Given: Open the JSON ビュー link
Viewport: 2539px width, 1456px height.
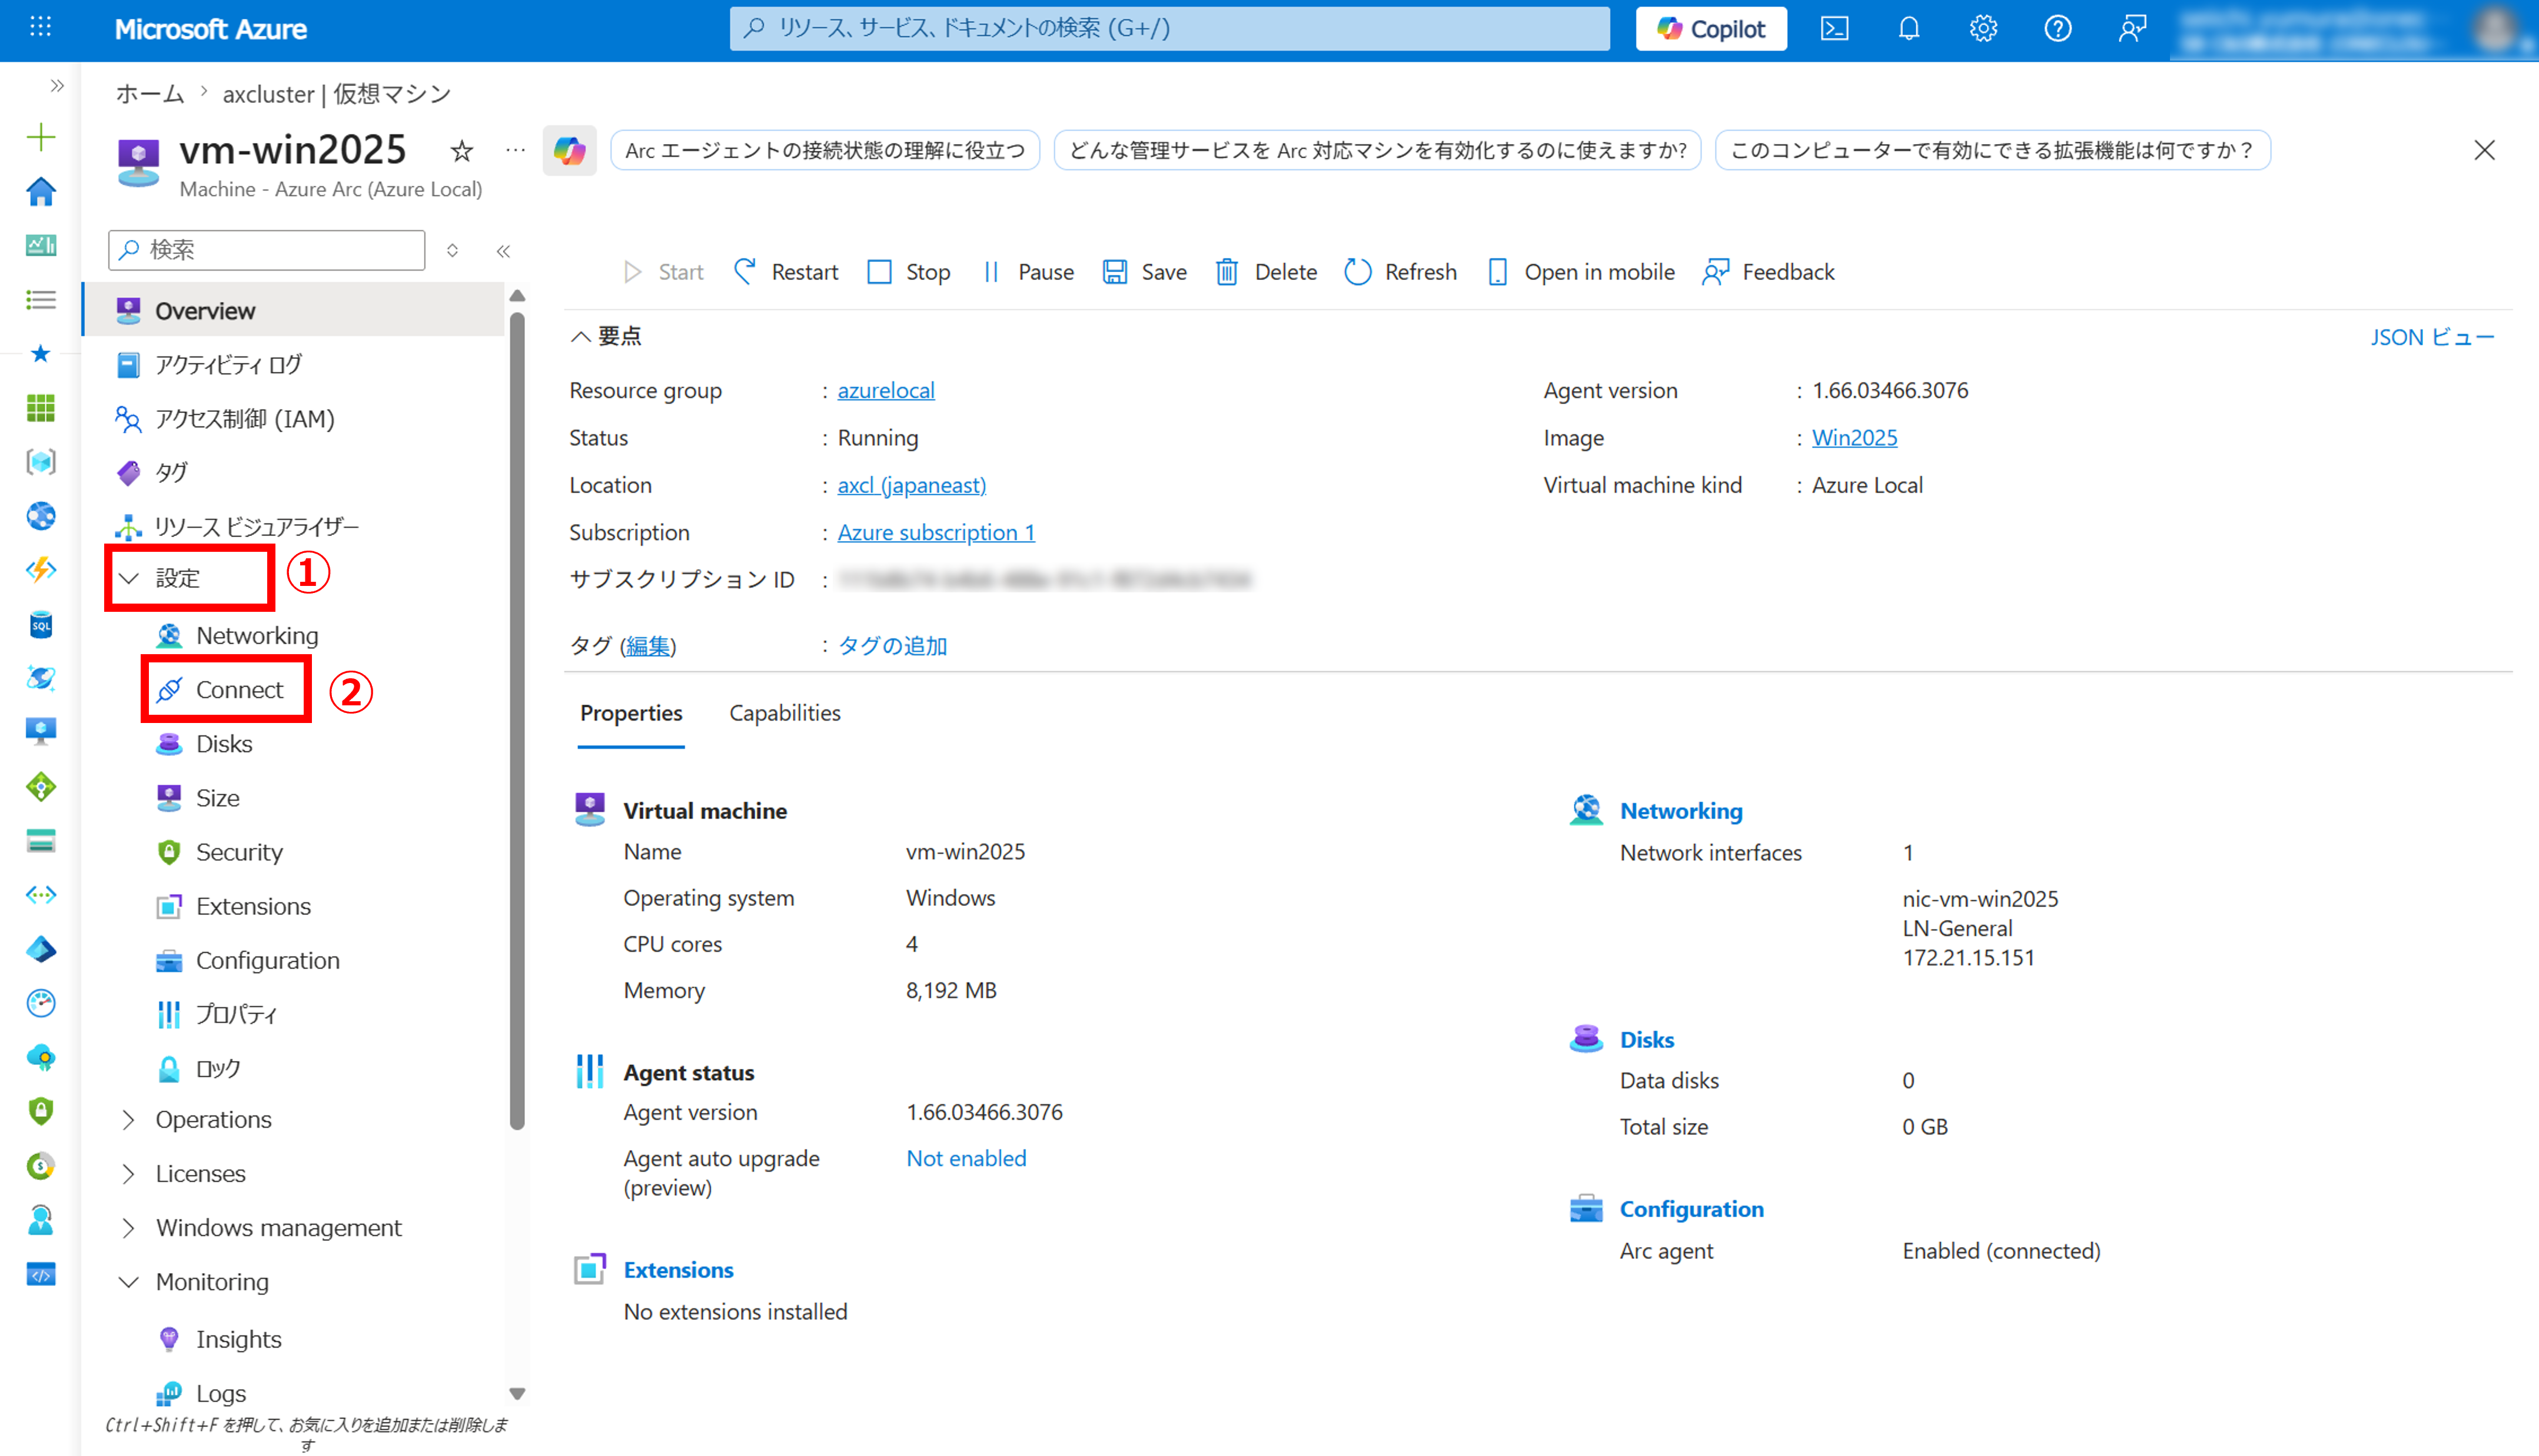Looking at the screenshot, I should click(2432, 337).
